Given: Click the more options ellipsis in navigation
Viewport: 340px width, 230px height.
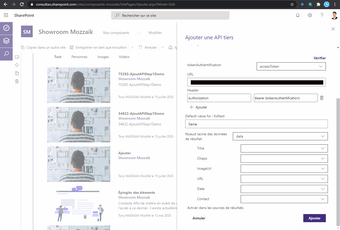Looking at the screenshot, I should coord(139,33).
